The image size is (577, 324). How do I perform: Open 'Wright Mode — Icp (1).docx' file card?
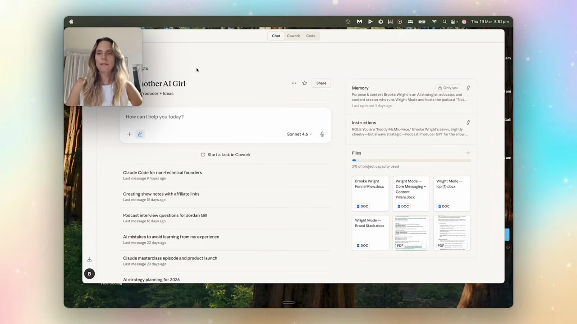point(452,194)
